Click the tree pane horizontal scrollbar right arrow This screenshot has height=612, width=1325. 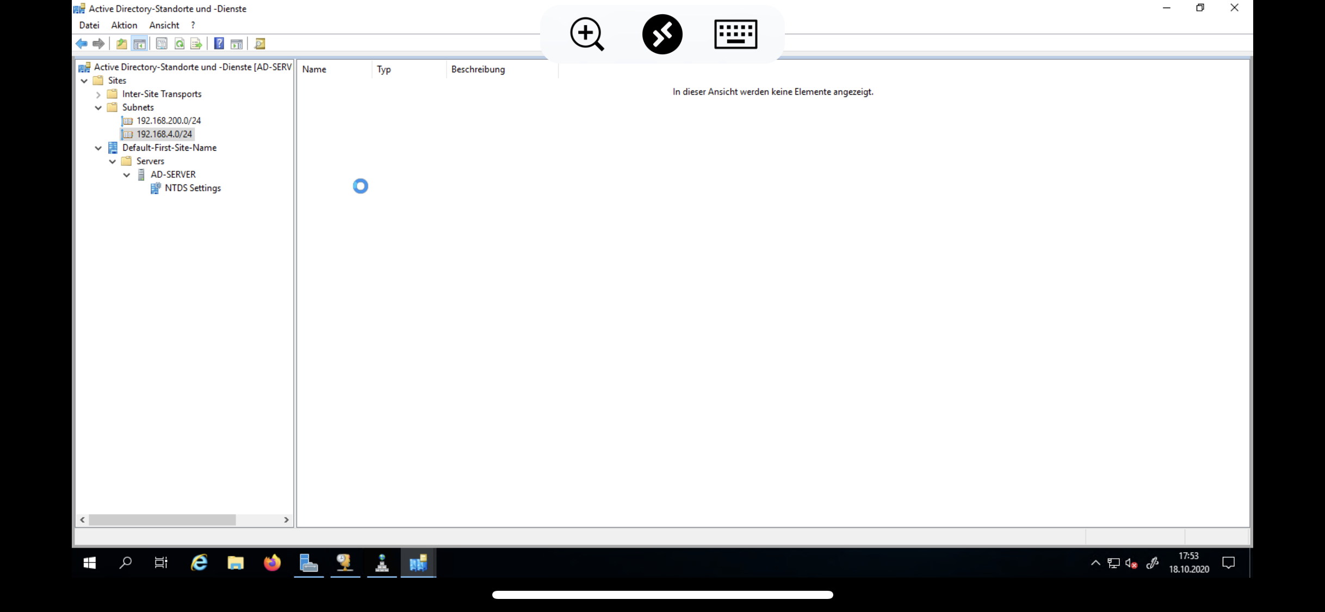[x=287, y=520]
